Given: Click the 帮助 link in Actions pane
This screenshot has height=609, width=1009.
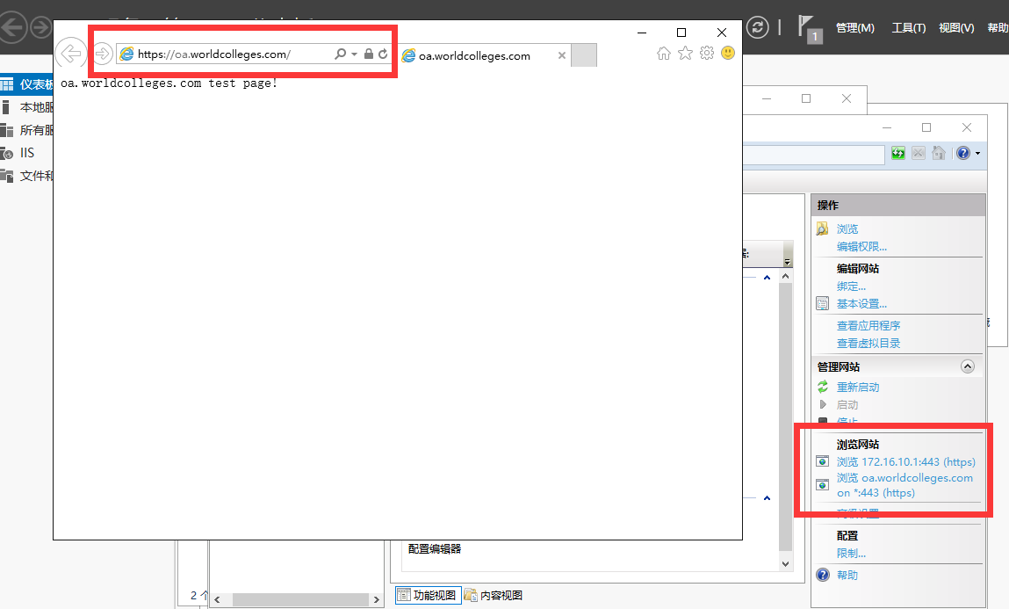Looking at the screenshot, I should click(847, 575).
